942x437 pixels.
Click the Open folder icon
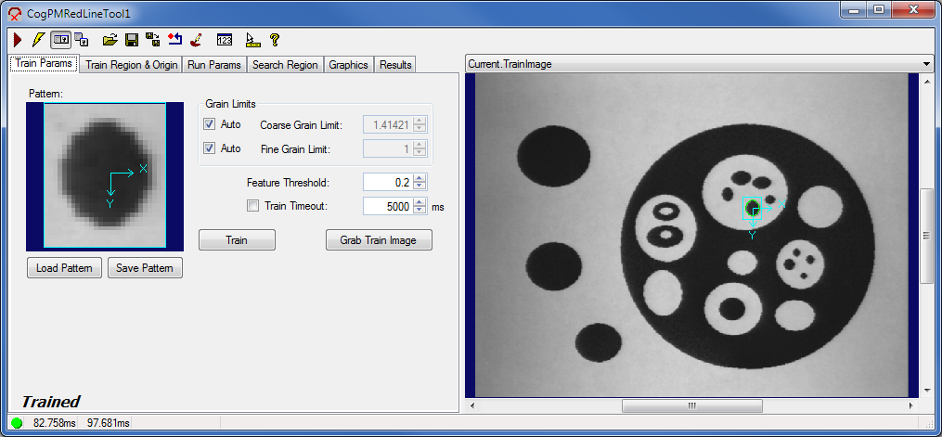click(110, 40)
